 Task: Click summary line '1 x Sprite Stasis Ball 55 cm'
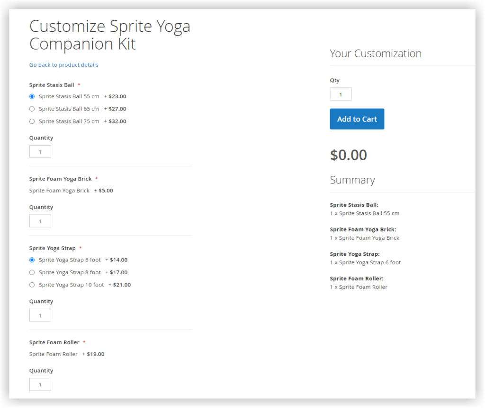coord(365,213)
